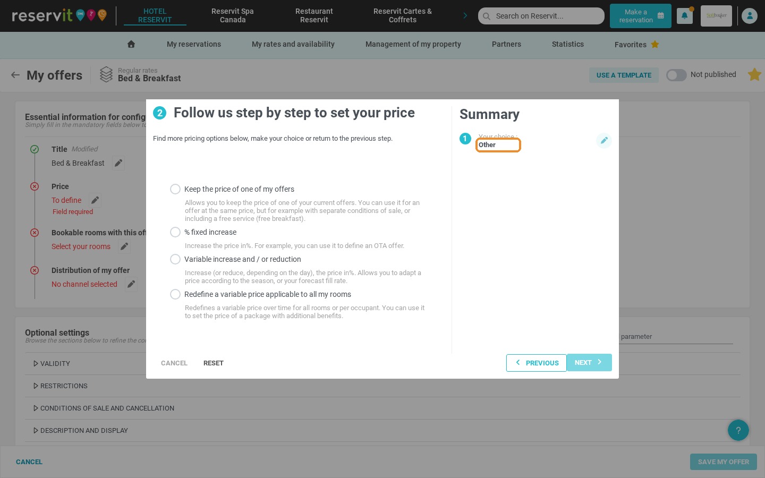The height and width of the screenshot is (478, 765).
Task: Click the home icon in navigation bar
Action: [131, 44]
